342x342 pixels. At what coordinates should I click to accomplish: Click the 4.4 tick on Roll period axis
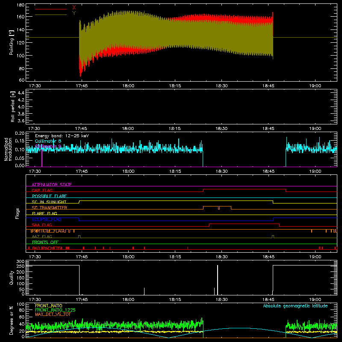click(21, 93)
